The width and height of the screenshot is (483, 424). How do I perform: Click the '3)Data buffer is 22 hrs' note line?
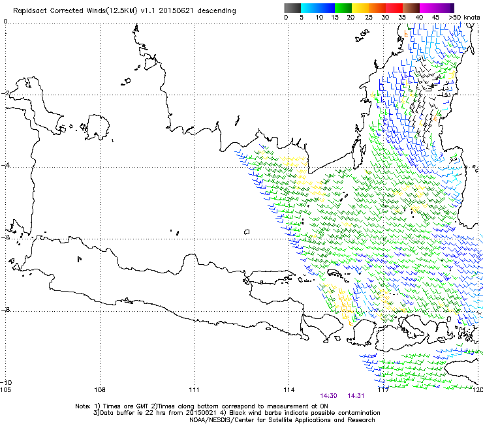coord(236,413)
